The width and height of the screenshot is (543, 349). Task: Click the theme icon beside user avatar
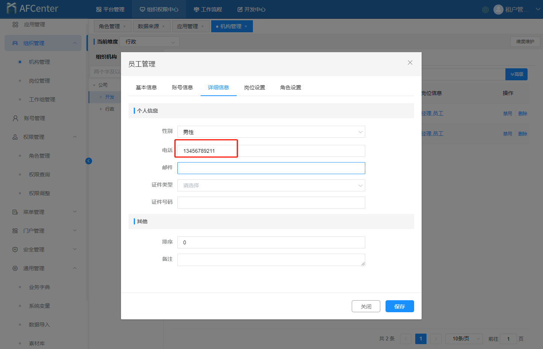485,10
